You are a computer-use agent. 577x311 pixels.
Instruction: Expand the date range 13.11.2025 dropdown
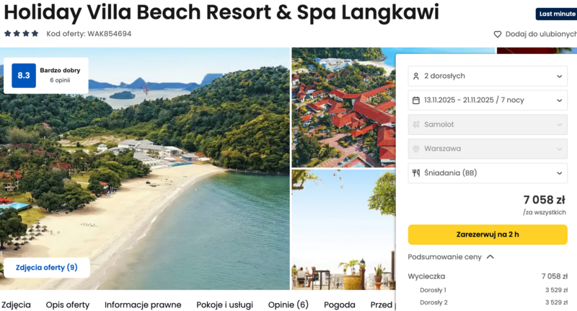(x=488, y=100)
